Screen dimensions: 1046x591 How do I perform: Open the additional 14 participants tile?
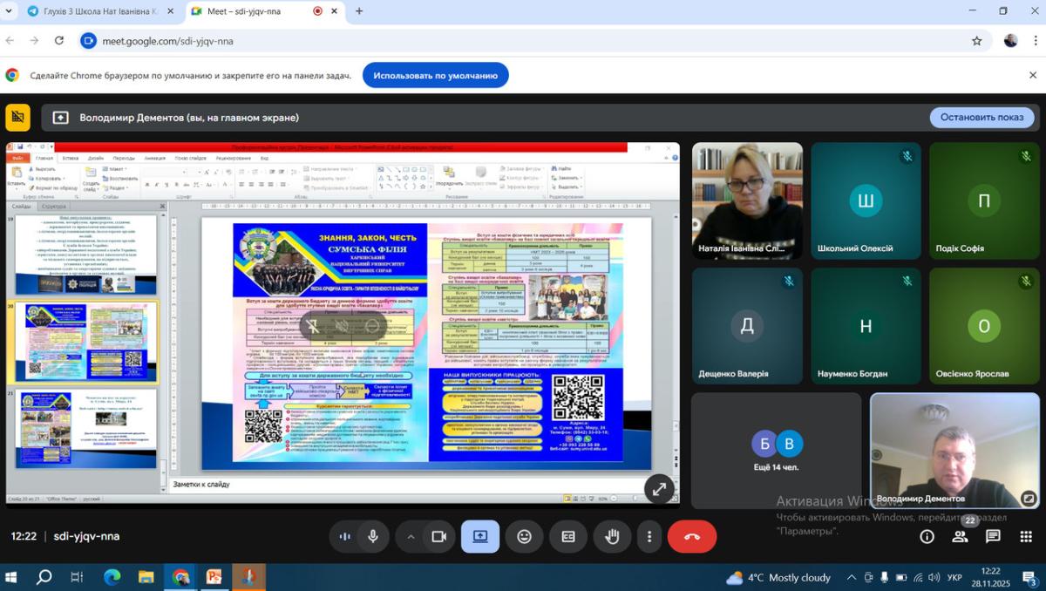point(776,451)
